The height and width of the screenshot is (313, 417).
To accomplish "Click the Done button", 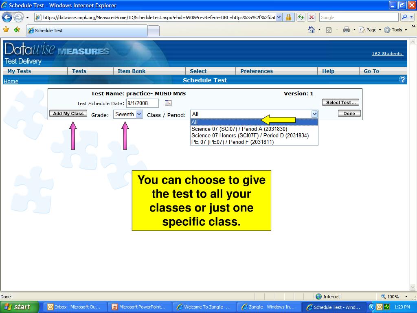I will [349, 114].
